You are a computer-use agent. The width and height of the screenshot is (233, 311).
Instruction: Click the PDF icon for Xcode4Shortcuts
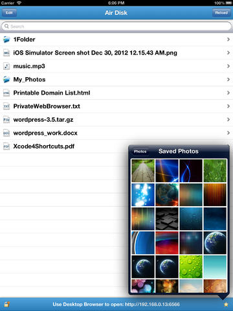6,146
